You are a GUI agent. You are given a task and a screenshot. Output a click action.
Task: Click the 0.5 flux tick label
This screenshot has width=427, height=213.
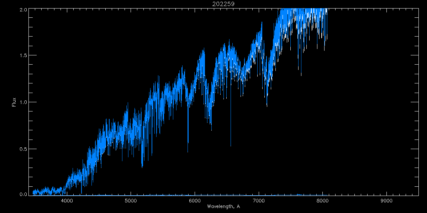pyautogui.click(x=23, y=149)
